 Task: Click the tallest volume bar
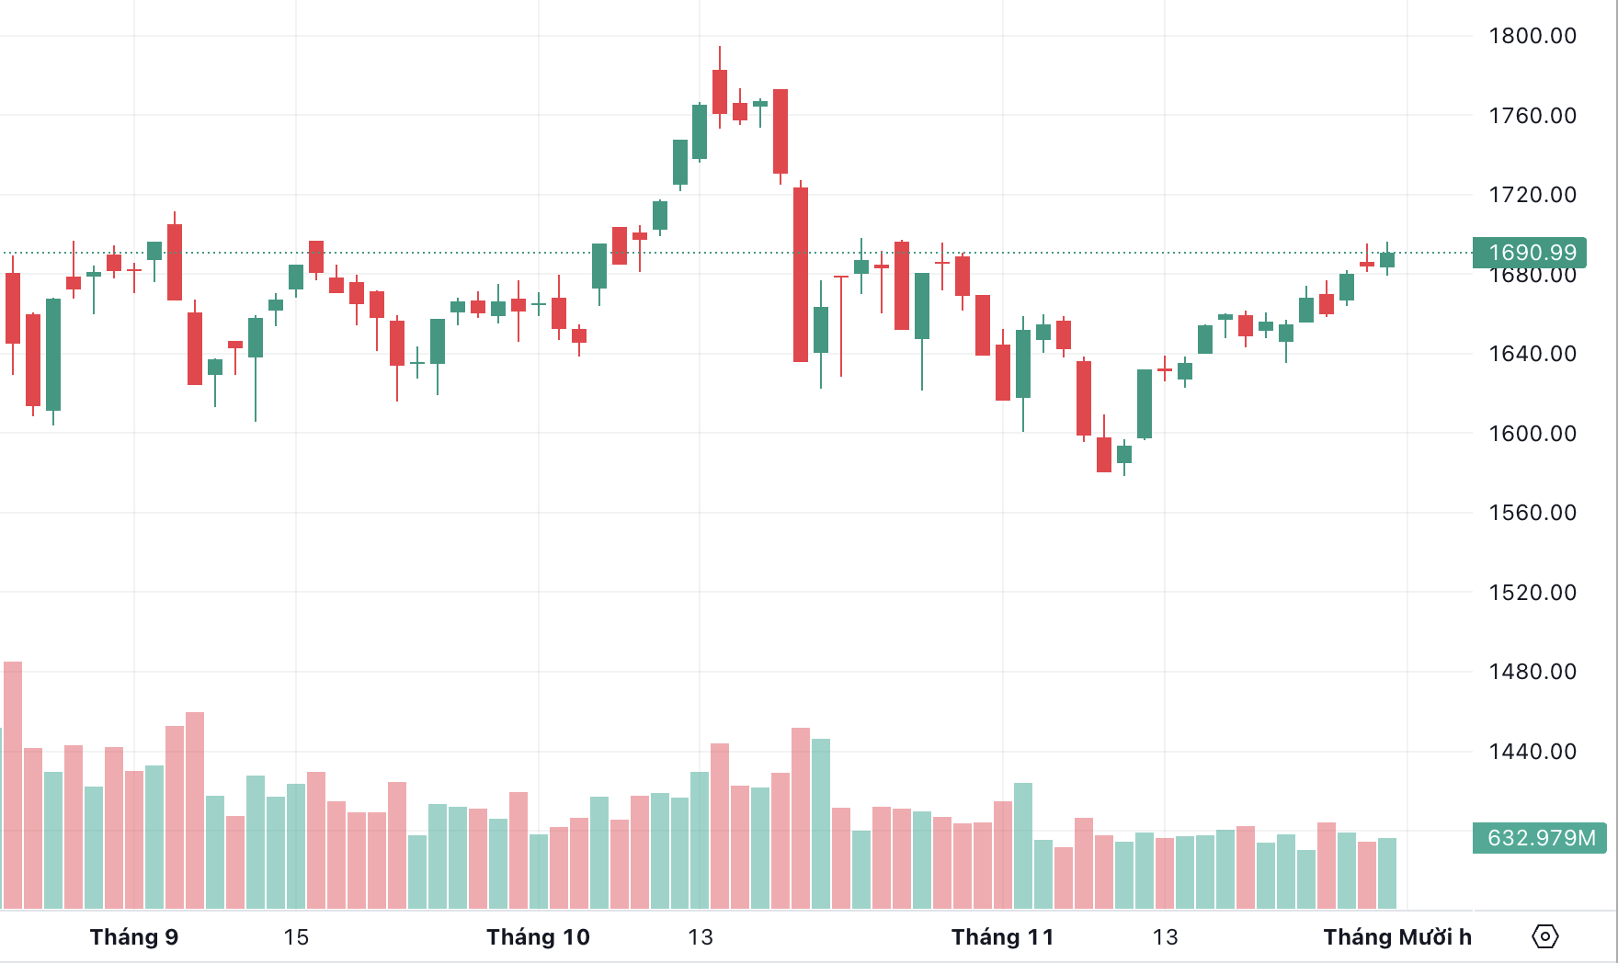click(13, 786)
